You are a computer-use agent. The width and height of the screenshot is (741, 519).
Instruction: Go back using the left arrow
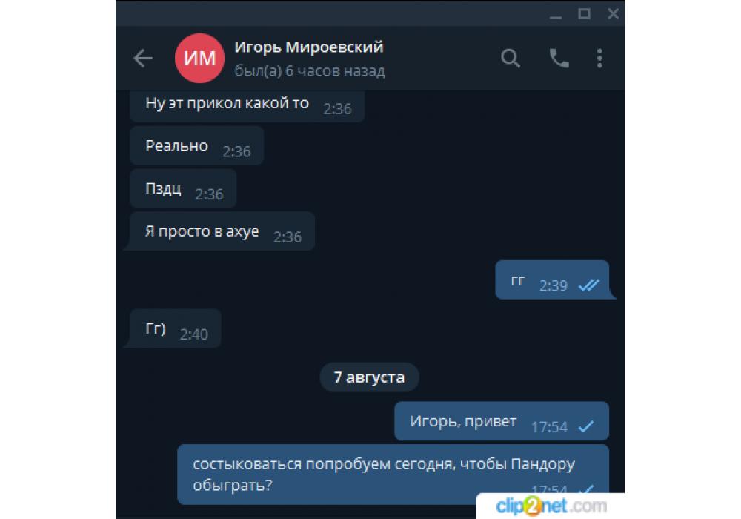(143, 59)
